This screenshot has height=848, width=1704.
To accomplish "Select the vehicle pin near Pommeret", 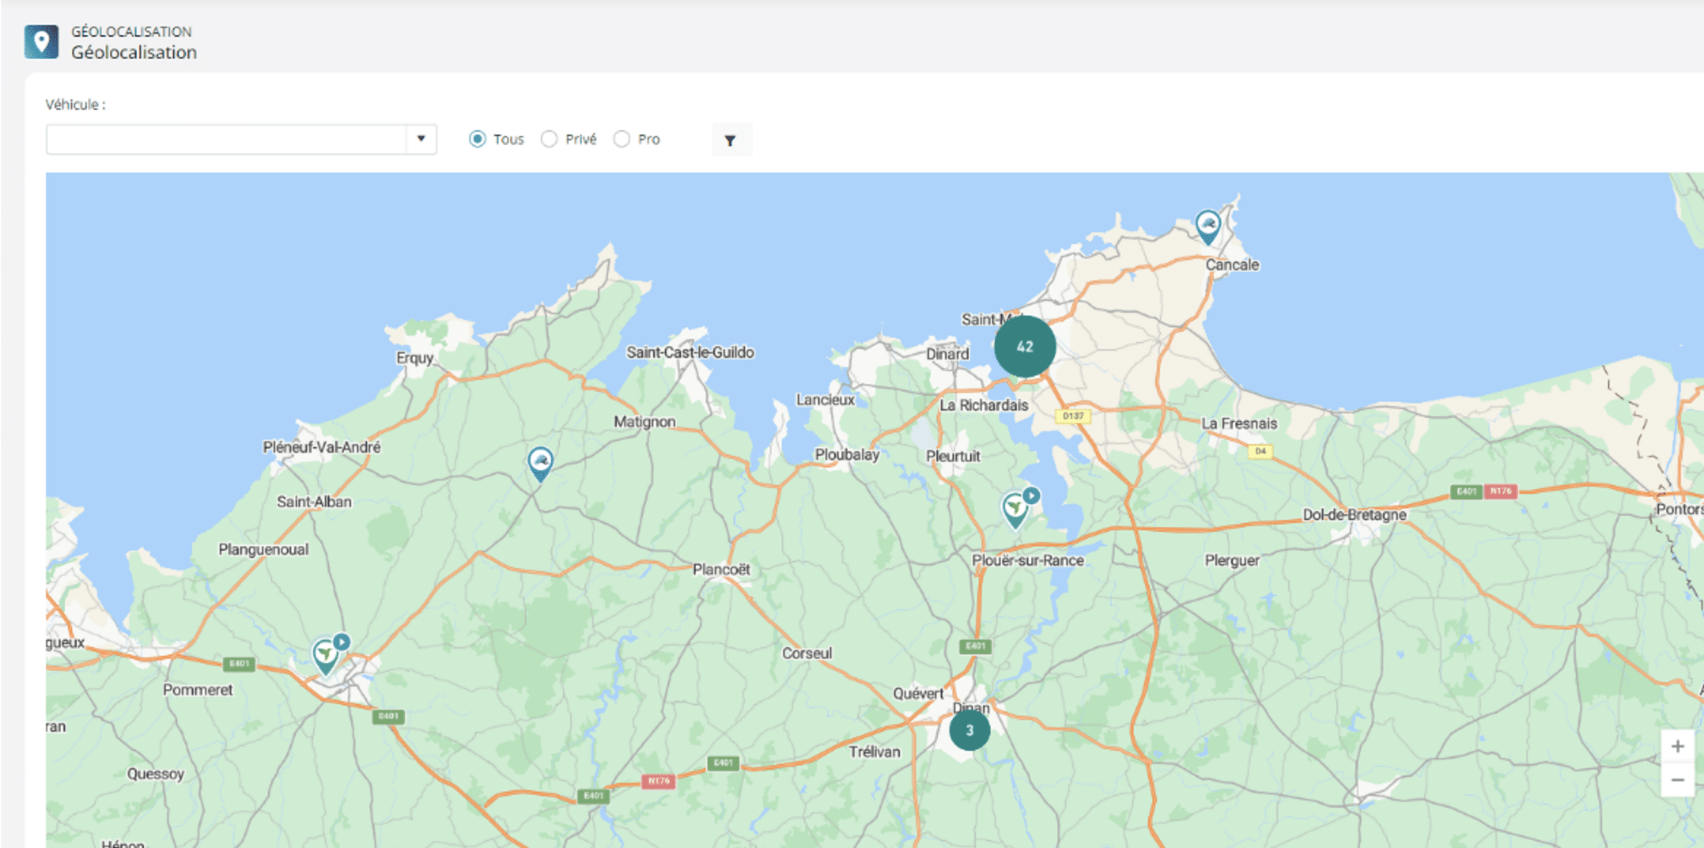I will [x=325, y=657].
